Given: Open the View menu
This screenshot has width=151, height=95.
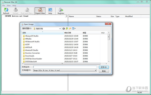Looking at the screenshot, I should 9,5.
